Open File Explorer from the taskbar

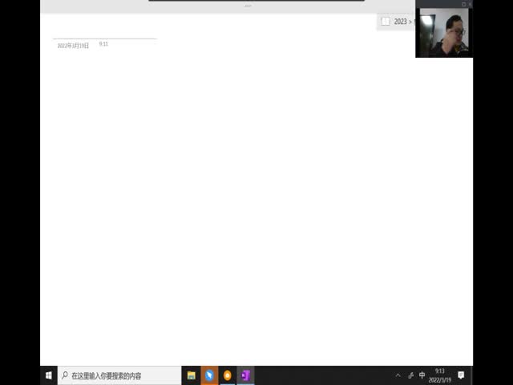(192, 375)
